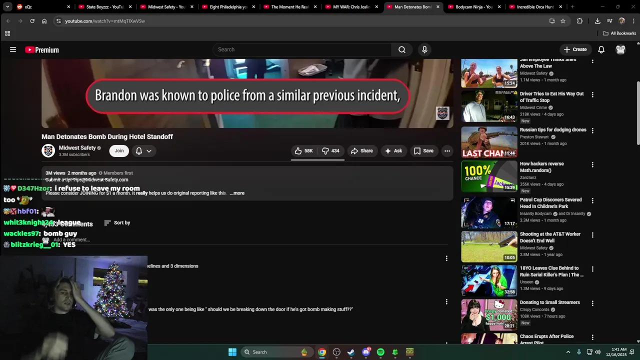
Task: Switch to Bodycam Ninja tab
Action: (x=475, y=7)
